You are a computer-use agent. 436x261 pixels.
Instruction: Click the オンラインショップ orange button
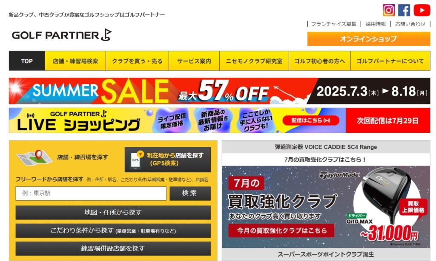click(x=369, y=39)
